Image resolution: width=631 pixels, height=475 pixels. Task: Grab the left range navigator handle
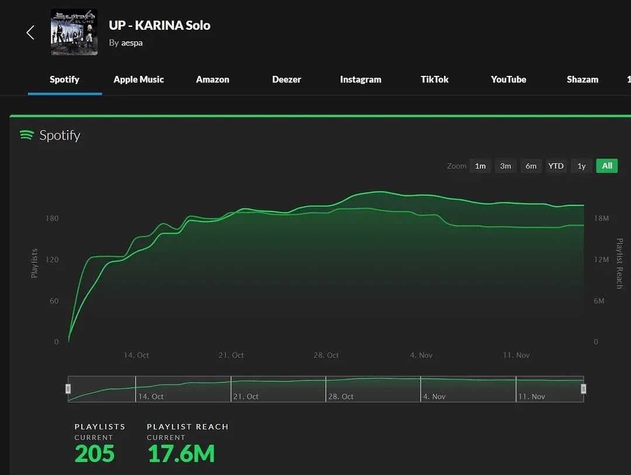[68, 389]
